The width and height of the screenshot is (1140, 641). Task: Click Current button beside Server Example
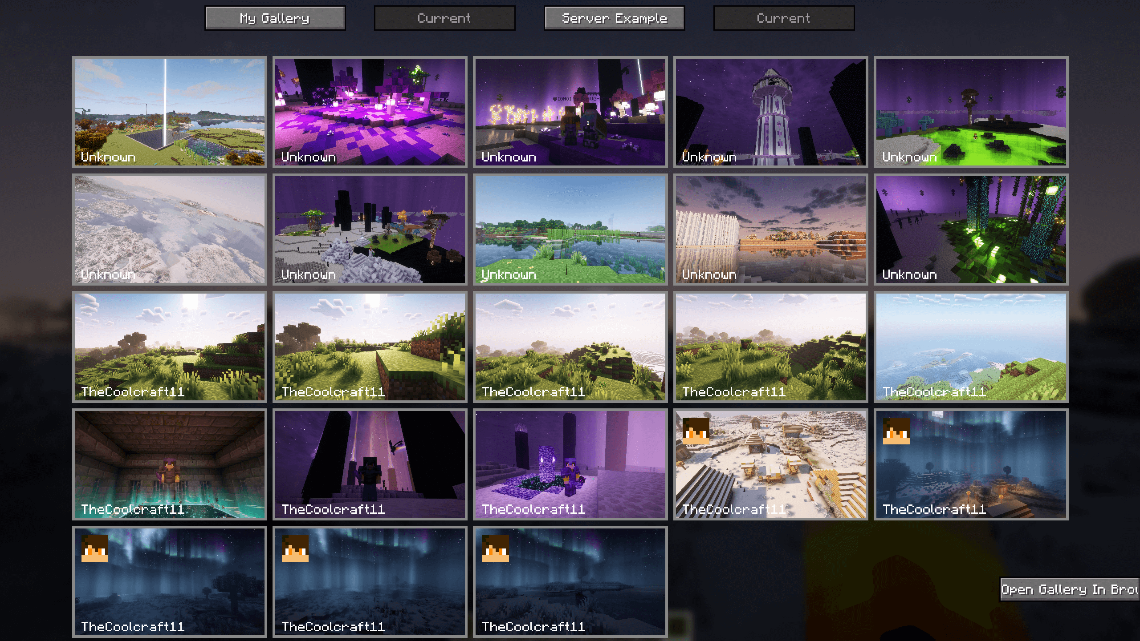pos(784,18)
